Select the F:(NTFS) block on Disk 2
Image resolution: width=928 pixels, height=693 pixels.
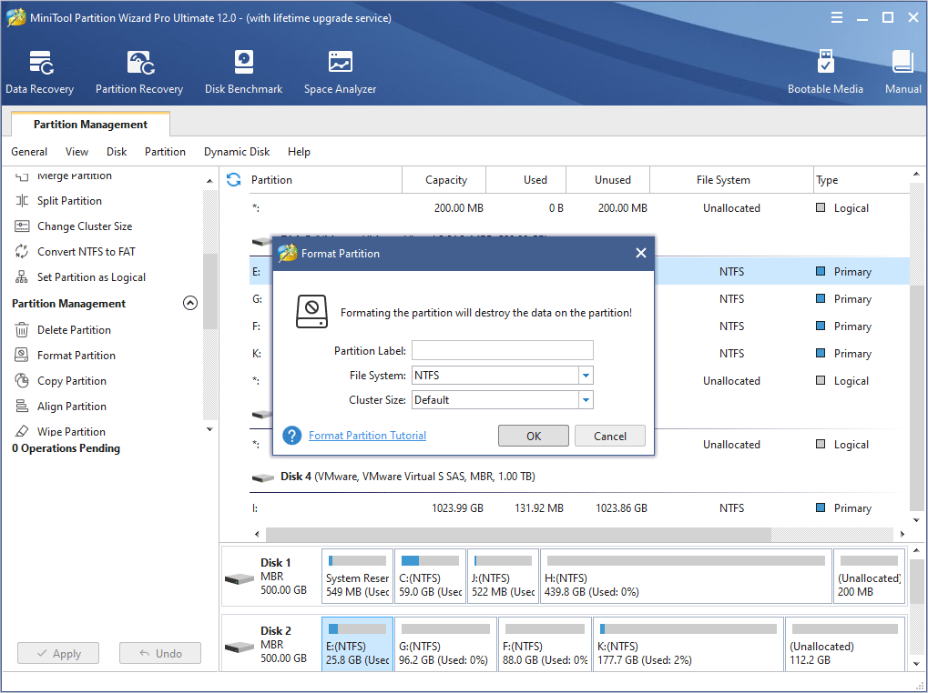546,645
